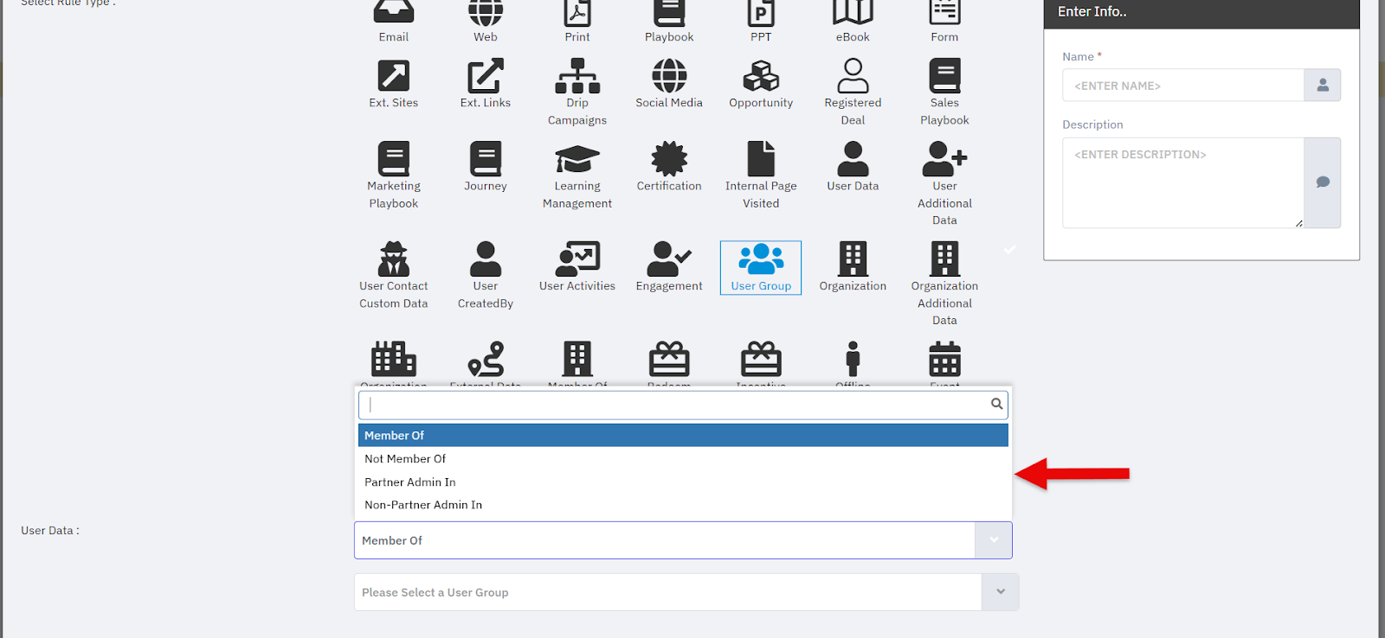Viewport: 1385px width, 638px height.
Task: Select the Drip Campaigns rule type icon
Action: [x=577, y=77]
